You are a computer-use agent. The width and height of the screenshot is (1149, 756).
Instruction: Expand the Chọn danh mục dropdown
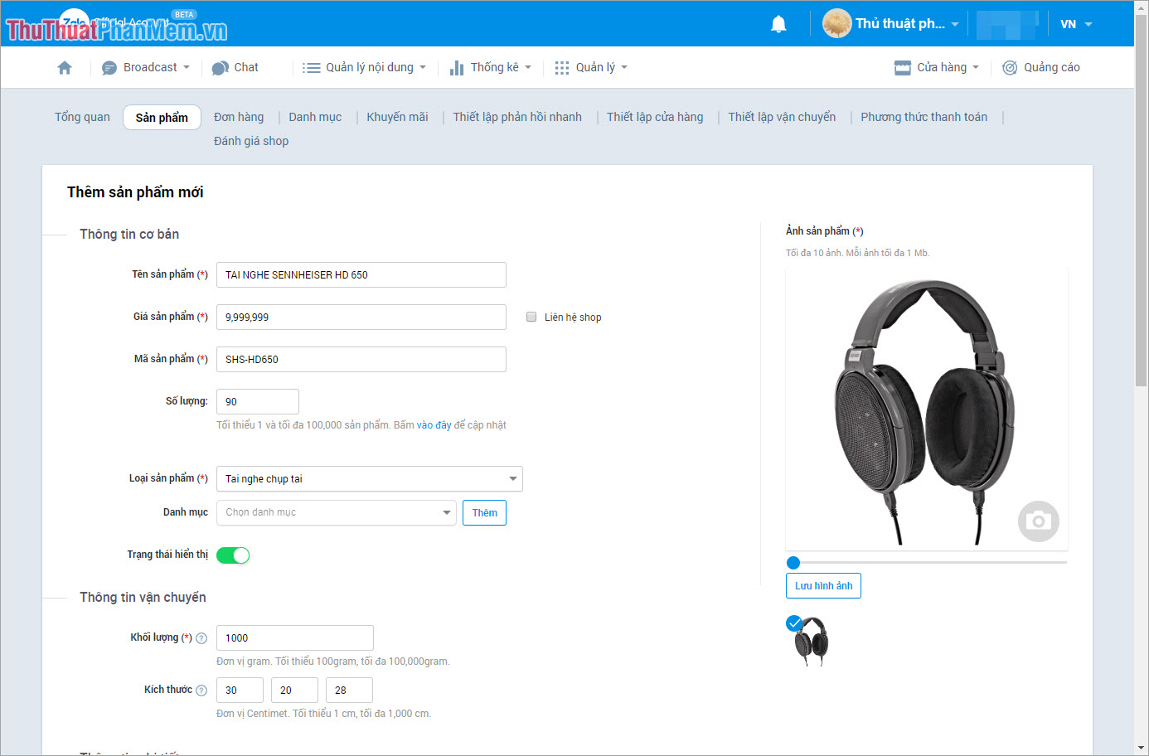pyautogui.click(x=336, y=512)
